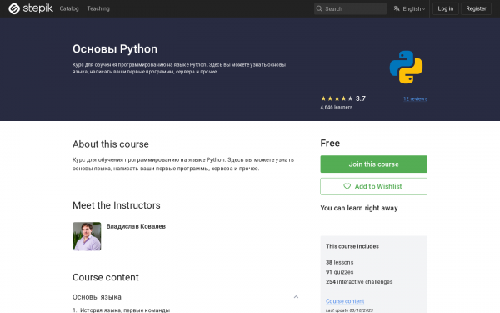Click the Python course logo
Screen dimensions: 500x313
tap(406, 67)
